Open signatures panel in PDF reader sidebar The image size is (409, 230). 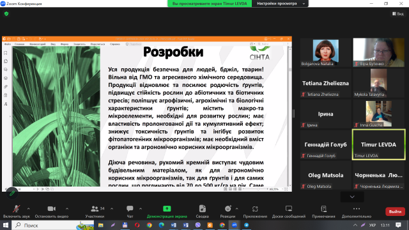pyautogui.click(x=6, y=103)
